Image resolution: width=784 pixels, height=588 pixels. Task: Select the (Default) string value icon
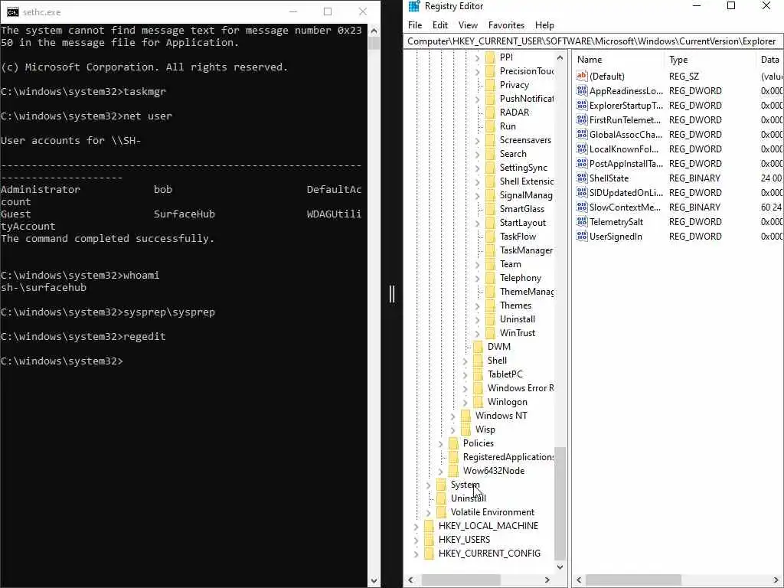pos(582,76)
